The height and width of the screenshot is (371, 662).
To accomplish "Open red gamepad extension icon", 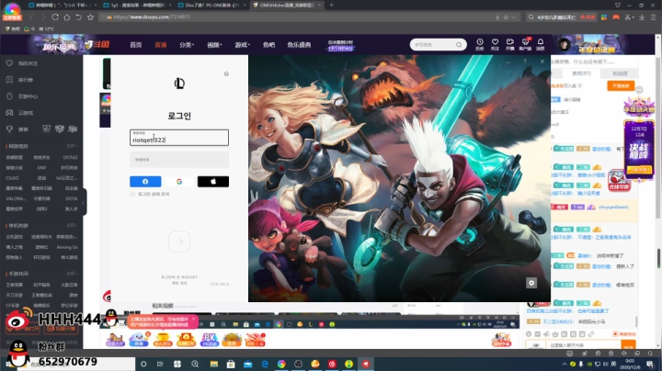I will coord(616,17).
